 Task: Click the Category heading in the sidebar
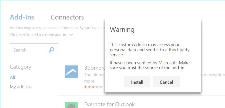click(20, 67)
